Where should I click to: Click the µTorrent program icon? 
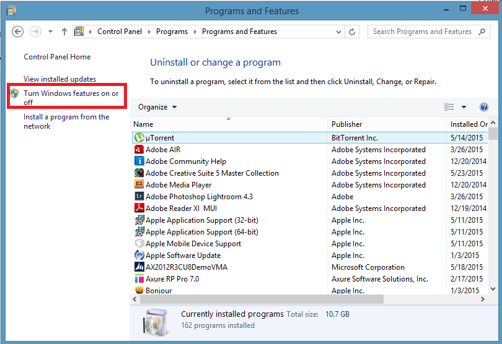point(139,138)
